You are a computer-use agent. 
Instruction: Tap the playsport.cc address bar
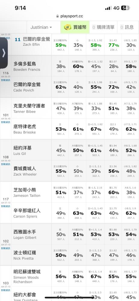69,16
